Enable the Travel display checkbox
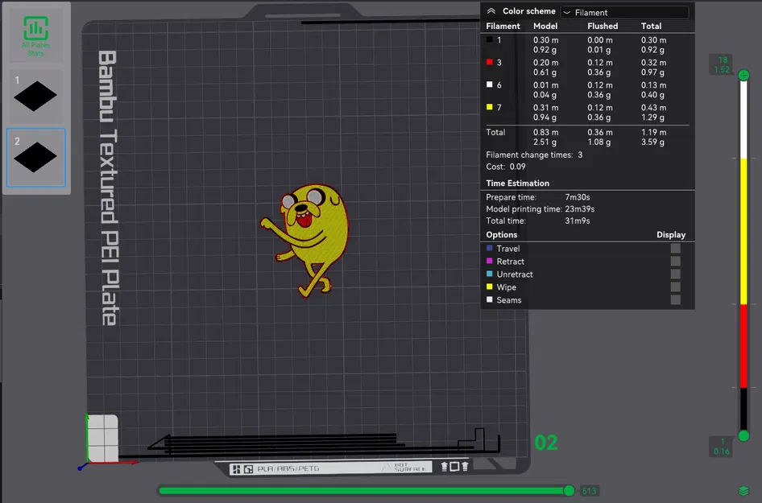762x503 pixels. (674, 249)
